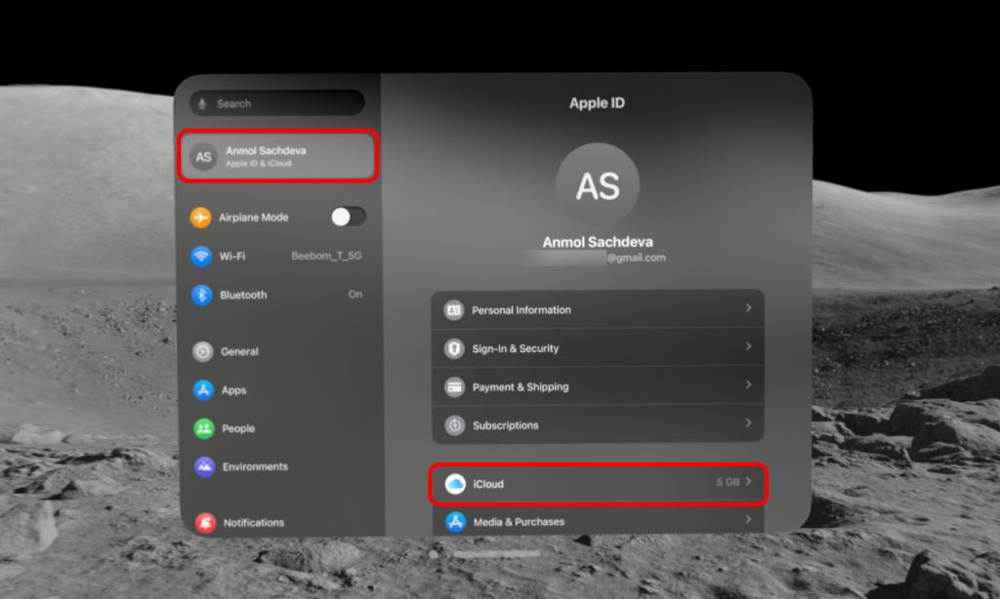The width and height of the screenshot is (1000, 599).
Task: Open Wi-Fi settings label
Action: point(232,257)
